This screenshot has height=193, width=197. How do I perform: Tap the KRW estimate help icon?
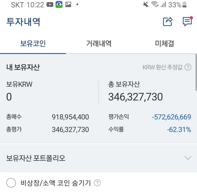click(x=188, y=67)
